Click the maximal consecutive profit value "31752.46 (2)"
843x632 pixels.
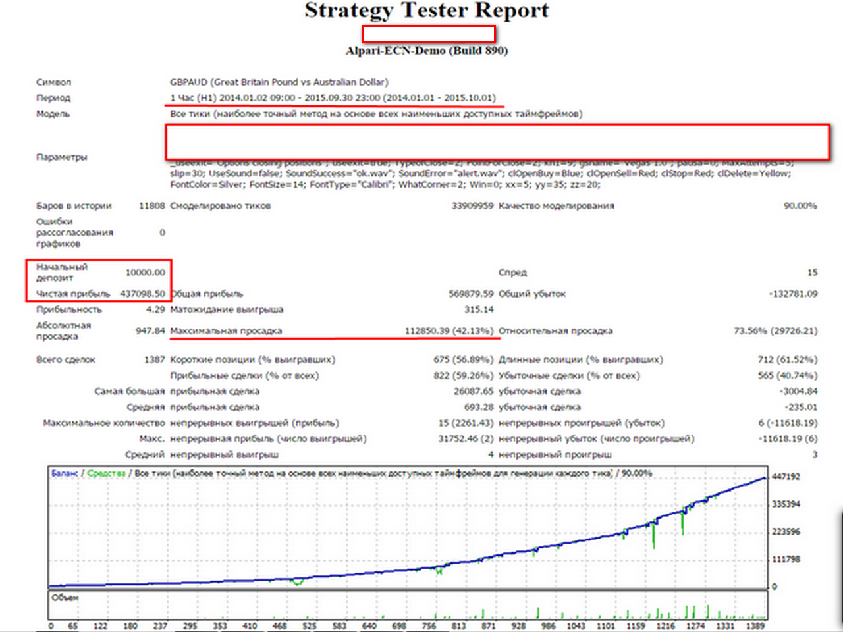466,439
